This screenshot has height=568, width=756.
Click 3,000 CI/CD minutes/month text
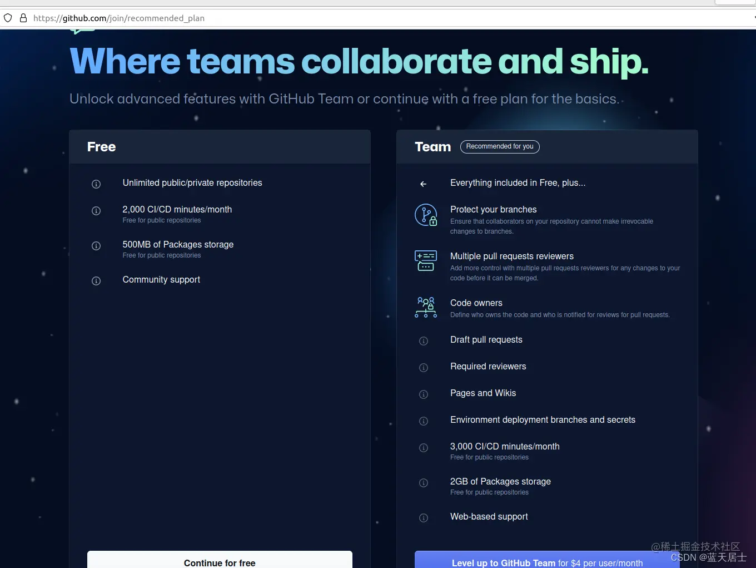(505, 447)
